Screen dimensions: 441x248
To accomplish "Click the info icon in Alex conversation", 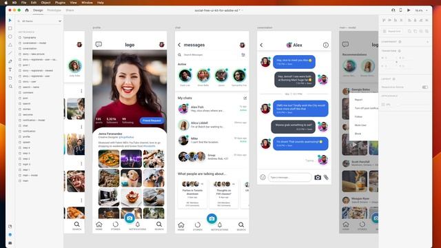I will tap(325, 45).
